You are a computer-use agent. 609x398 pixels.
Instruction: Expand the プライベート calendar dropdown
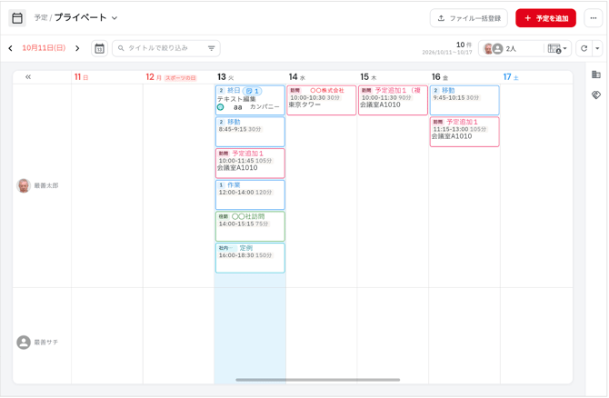click(115, 18)
